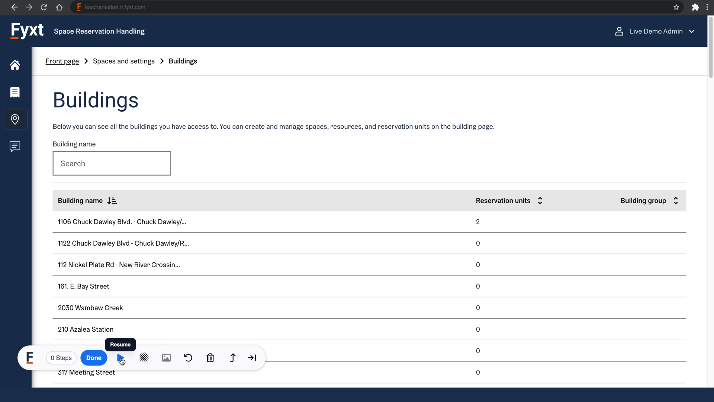Click the upward arrow icon in recorder toolbar

(x=232, y=358)
